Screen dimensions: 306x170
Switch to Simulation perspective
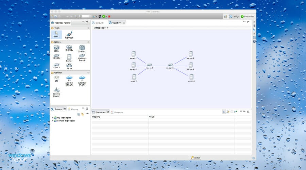click(x=248, y=17)
